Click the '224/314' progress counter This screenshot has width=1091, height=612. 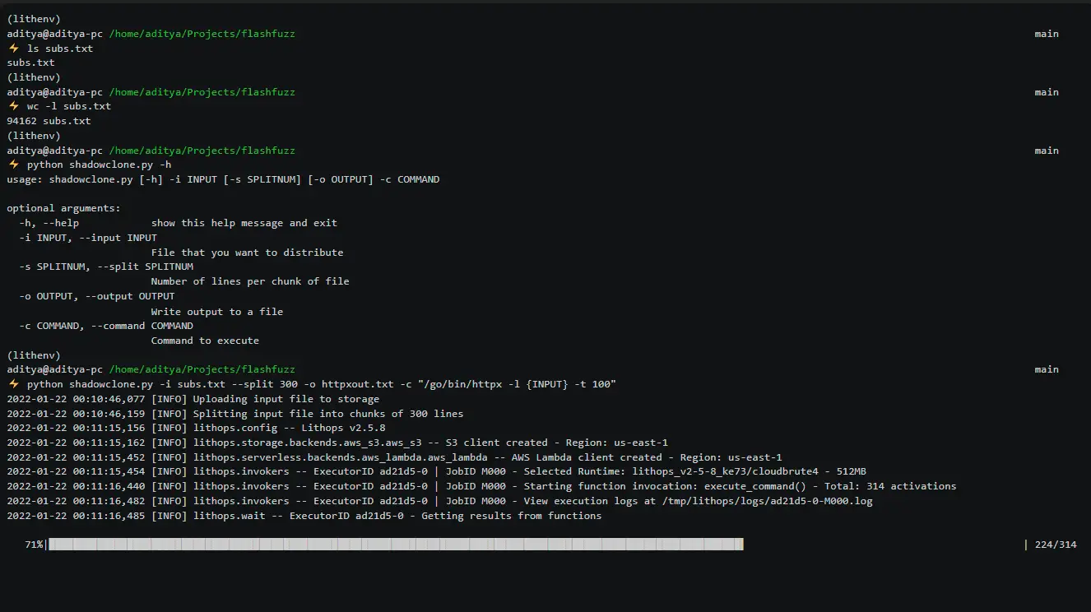click(x=1056, y=545)
